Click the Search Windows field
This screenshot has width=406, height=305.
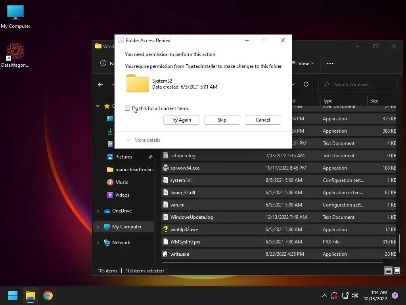pyautogui.click(x=358, y=85)
